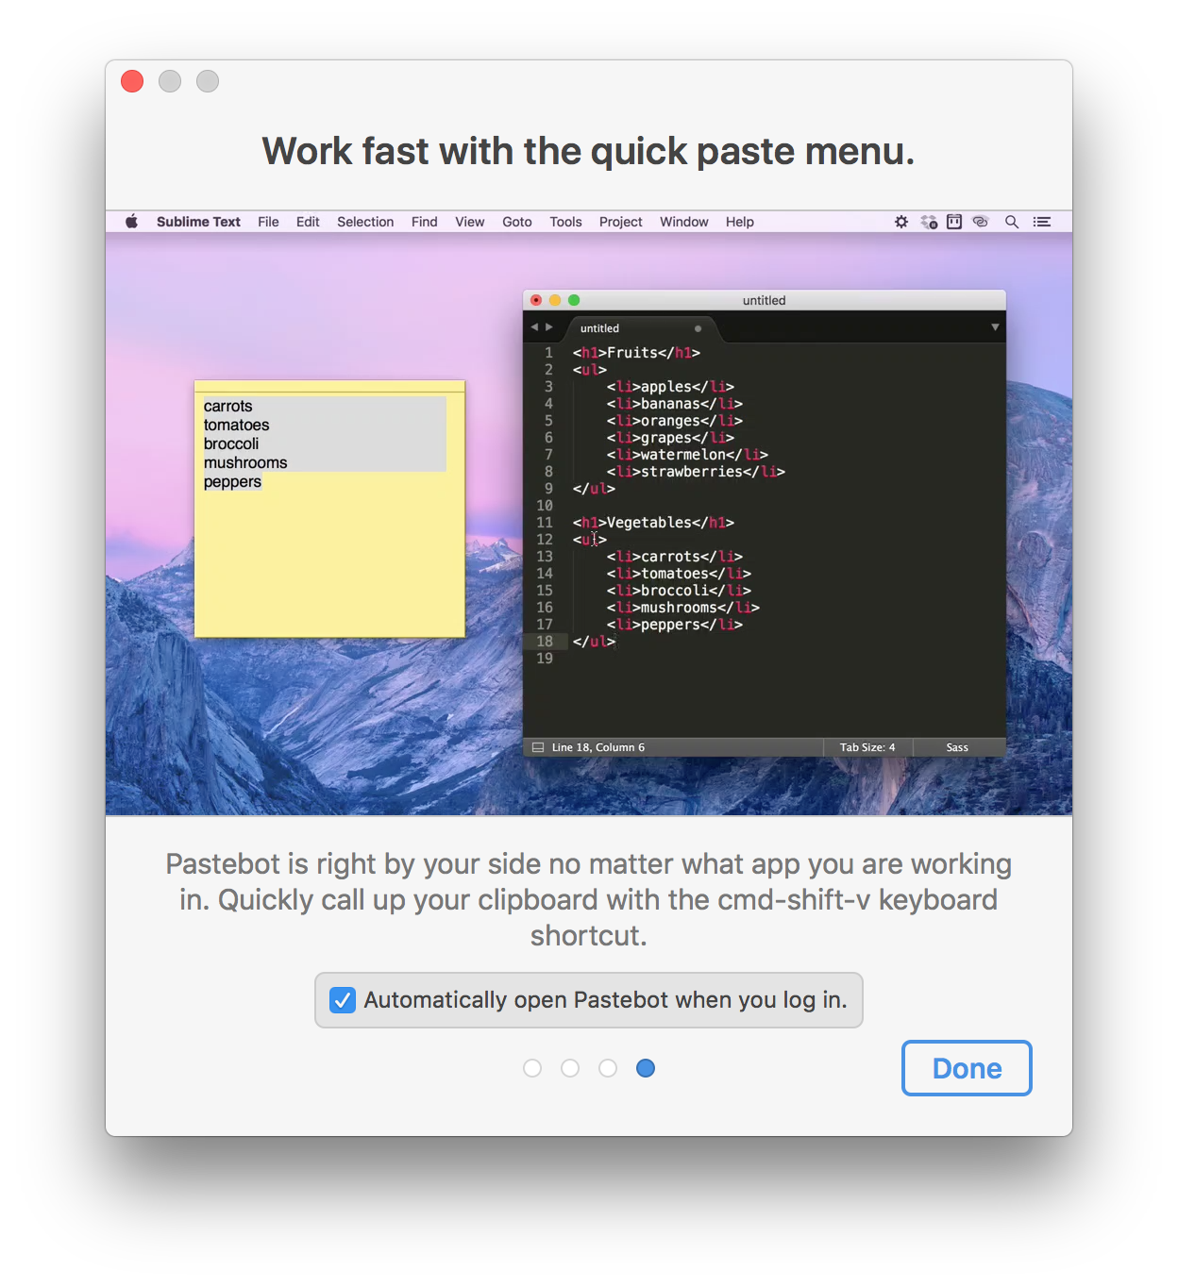Click yellow minimize dot on Sublime window
The width and height of the screenshot is (1178, 1287).
[555, 300]
